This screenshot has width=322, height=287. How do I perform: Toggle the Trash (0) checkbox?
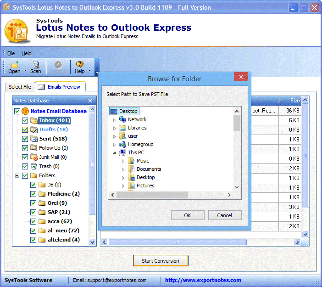(x=25, y=166)
